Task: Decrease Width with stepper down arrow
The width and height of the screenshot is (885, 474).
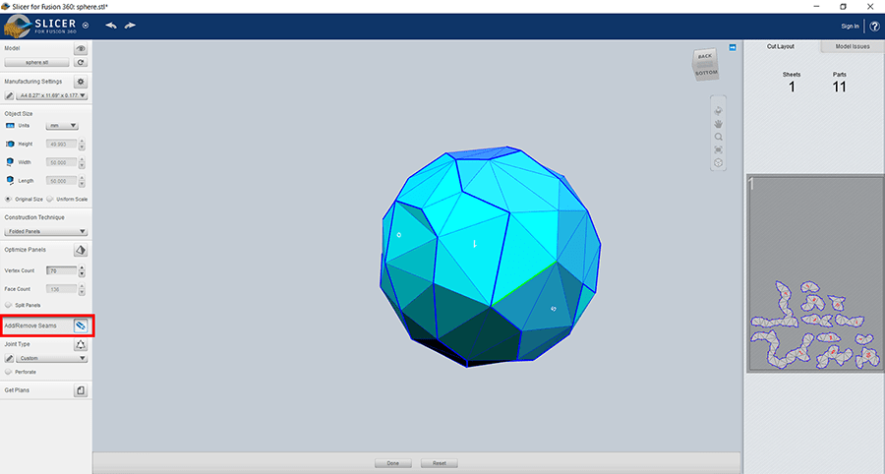Action: point(82,166)
